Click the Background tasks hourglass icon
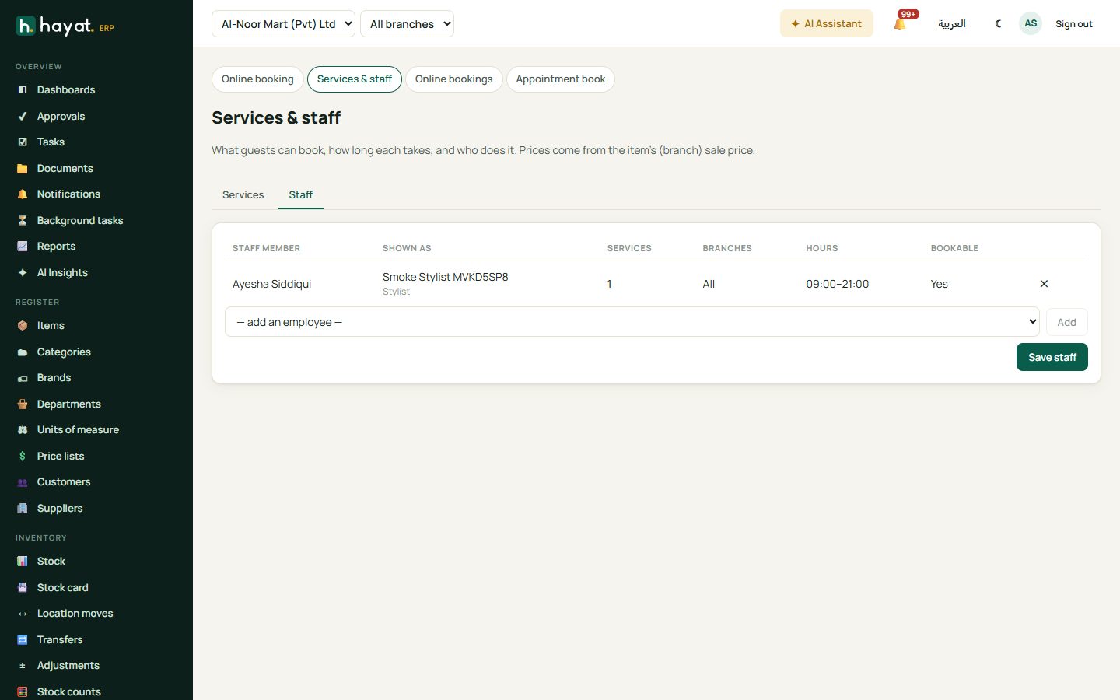Viewport: 1120px width, 700px height. (x=23, y=221)
